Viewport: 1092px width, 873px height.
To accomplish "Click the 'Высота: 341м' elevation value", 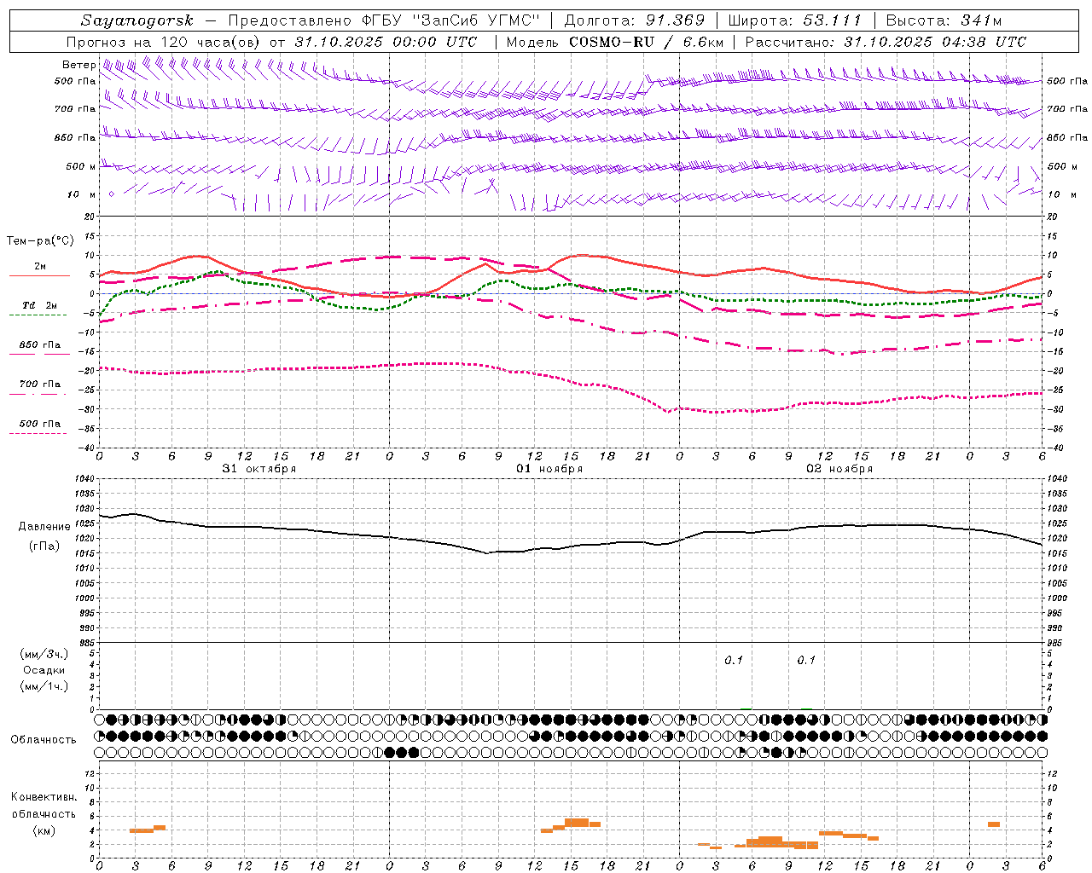I will (944, 20).
